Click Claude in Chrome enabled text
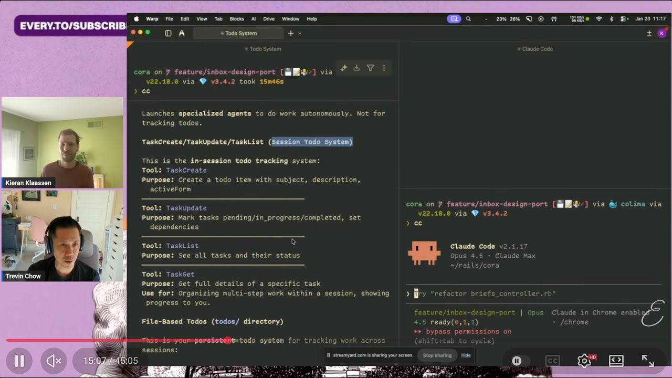This screenshot has height=378, width=672. (601, 312)
